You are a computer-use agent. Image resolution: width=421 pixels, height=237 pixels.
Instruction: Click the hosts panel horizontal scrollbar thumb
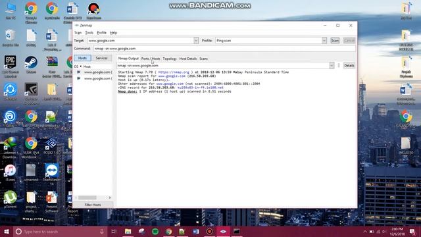pyautogui.click(x=87, y=197)
